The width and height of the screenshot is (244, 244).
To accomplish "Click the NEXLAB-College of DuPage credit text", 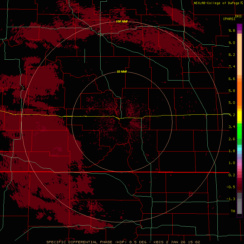I will (216, 3).
